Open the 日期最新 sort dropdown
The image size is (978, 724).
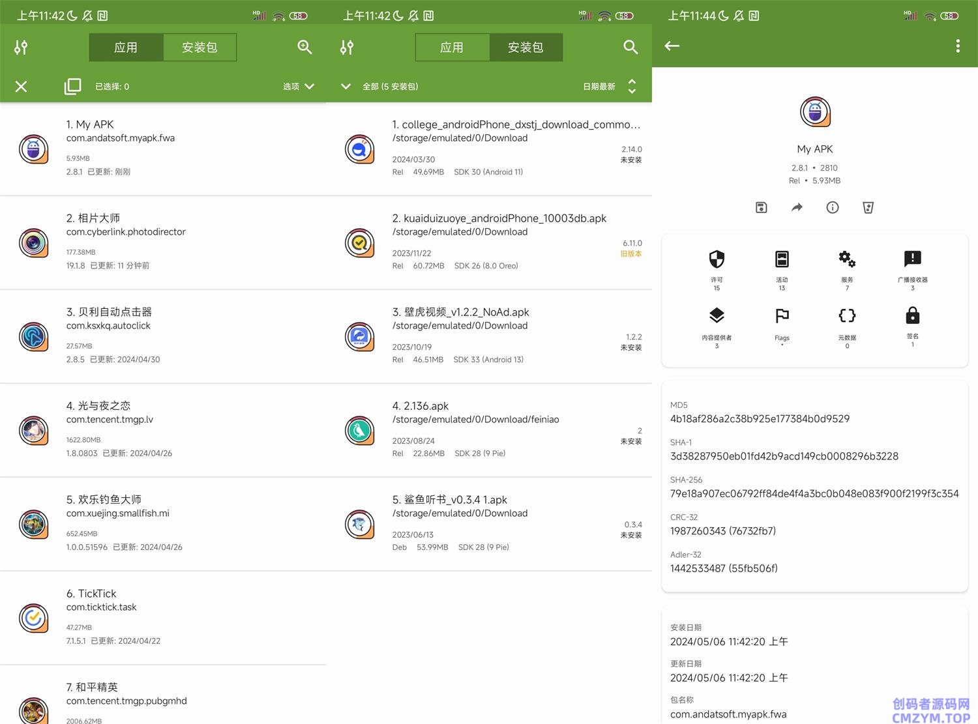tap(599, 86)
